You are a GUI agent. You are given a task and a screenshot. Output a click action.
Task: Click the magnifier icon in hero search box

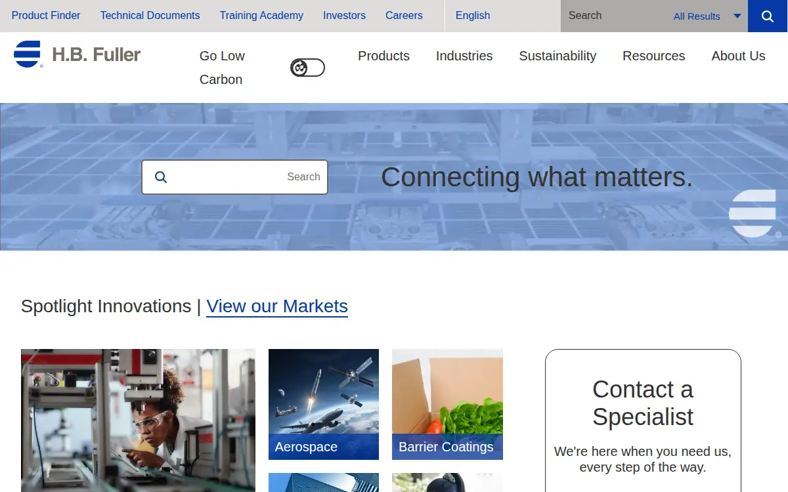tap(161, 177)
